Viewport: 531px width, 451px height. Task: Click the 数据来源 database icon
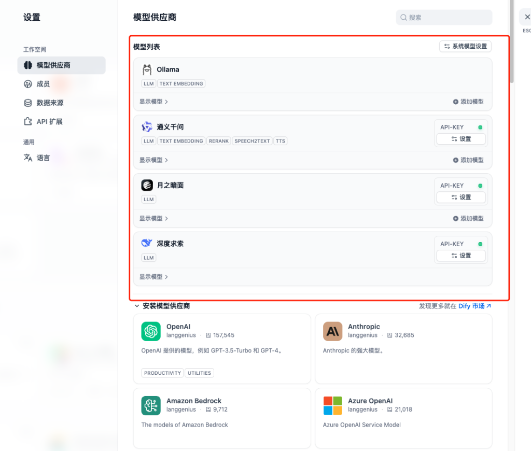pos(28,103)
